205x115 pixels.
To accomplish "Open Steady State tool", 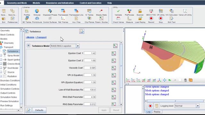I will coord(101,12).
